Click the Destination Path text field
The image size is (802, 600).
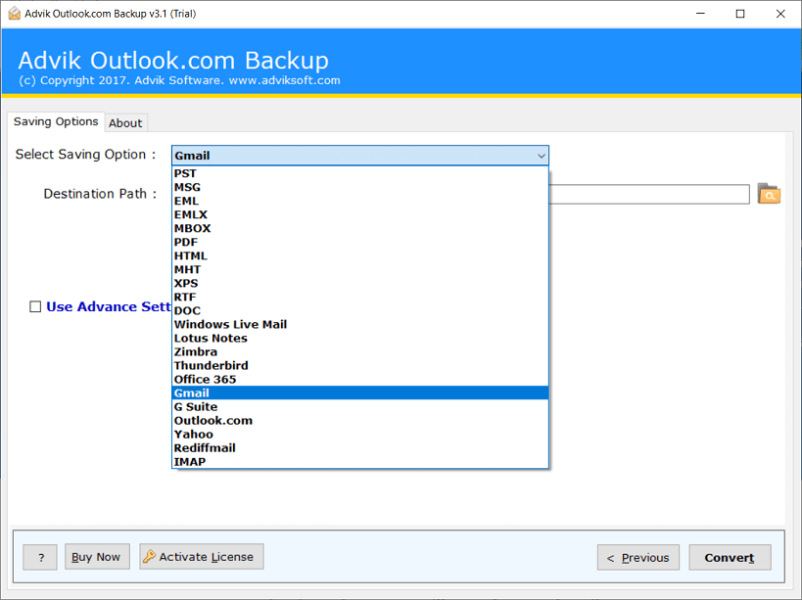648,194
